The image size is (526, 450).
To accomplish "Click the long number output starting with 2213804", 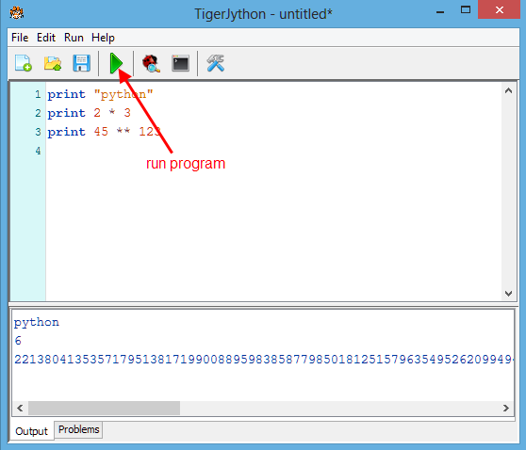I will (x=264, y=360).
